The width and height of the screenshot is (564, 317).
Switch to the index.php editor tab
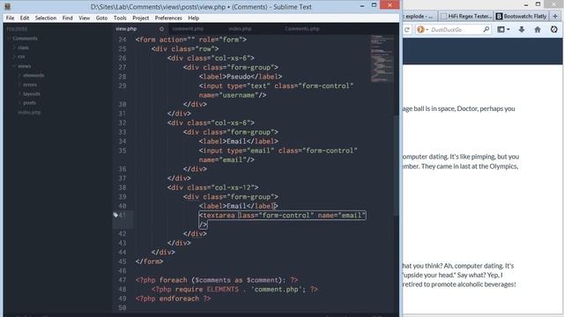pyautogui.click(x=240, y=29)
